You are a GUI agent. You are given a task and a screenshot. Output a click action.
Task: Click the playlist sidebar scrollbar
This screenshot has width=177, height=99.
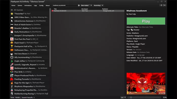pos(50,38)
